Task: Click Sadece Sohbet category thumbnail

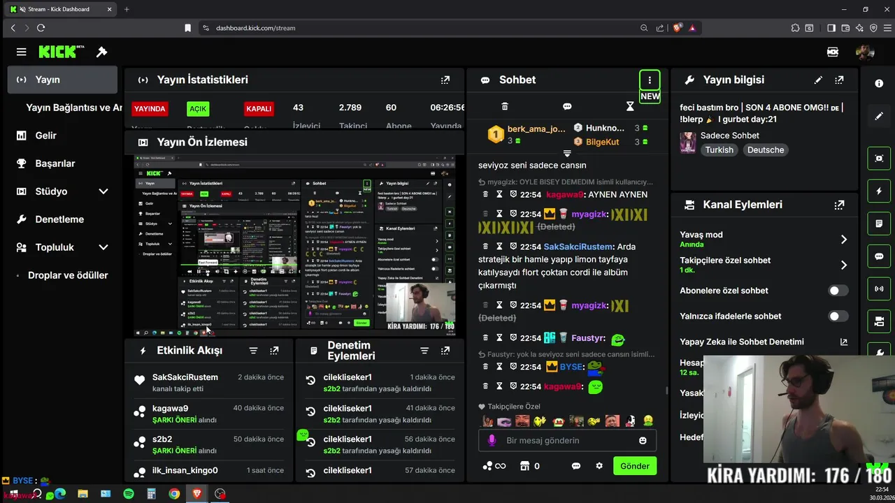Action: click(688, 143)
